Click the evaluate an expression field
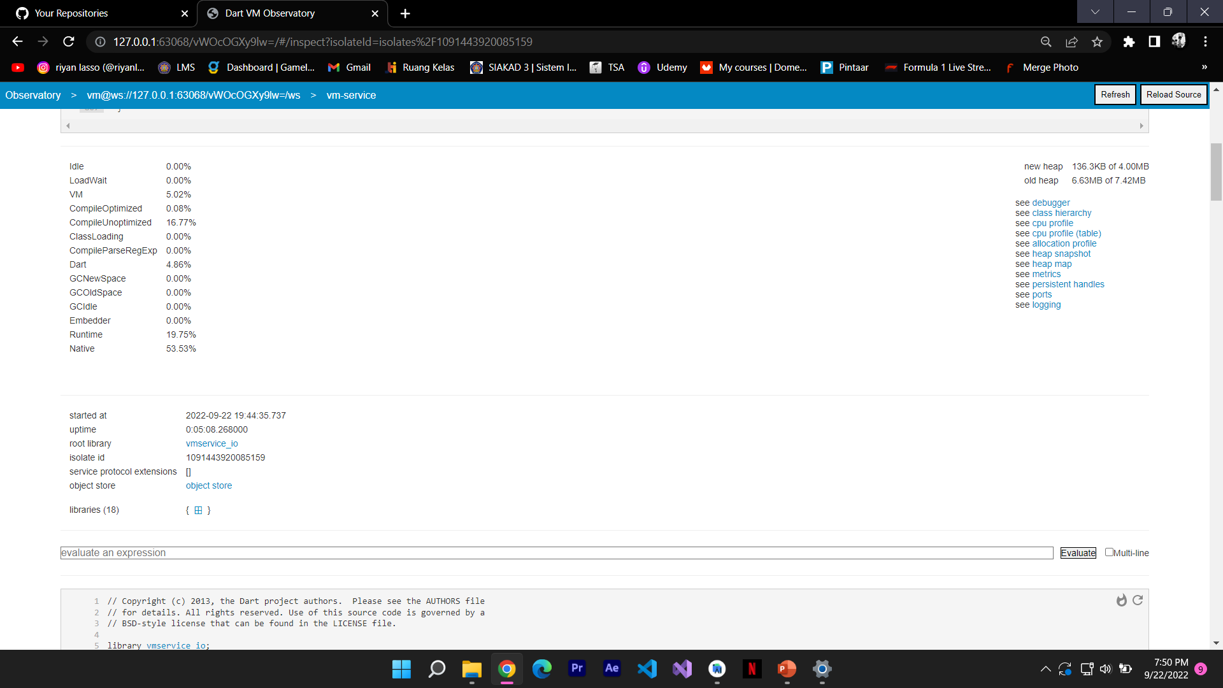 [x=556, y=553]
